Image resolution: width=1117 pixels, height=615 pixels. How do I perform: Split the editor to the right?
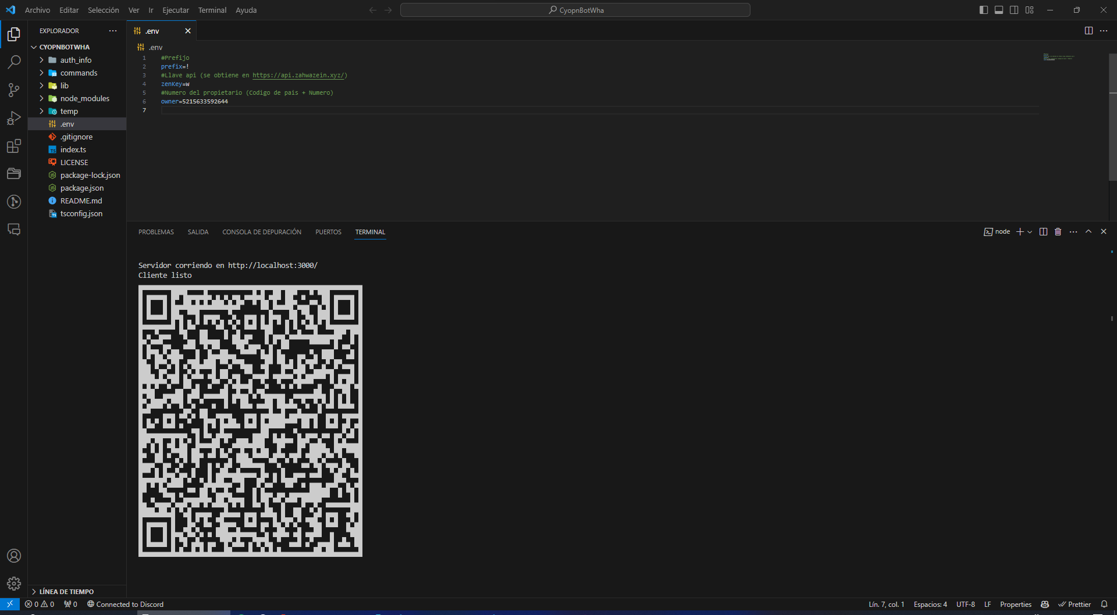(x=1088, y=31)
